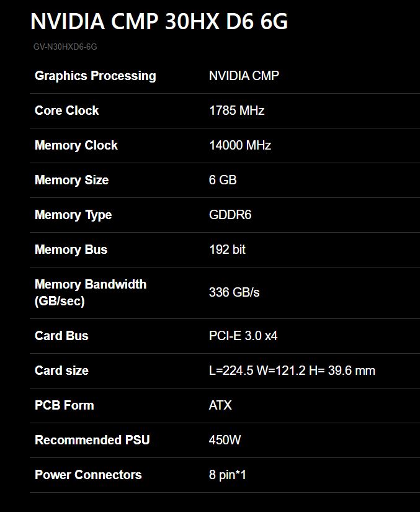Click the PCI-E 3.0 x4 value
420x512 pixels.
[243, 336]
